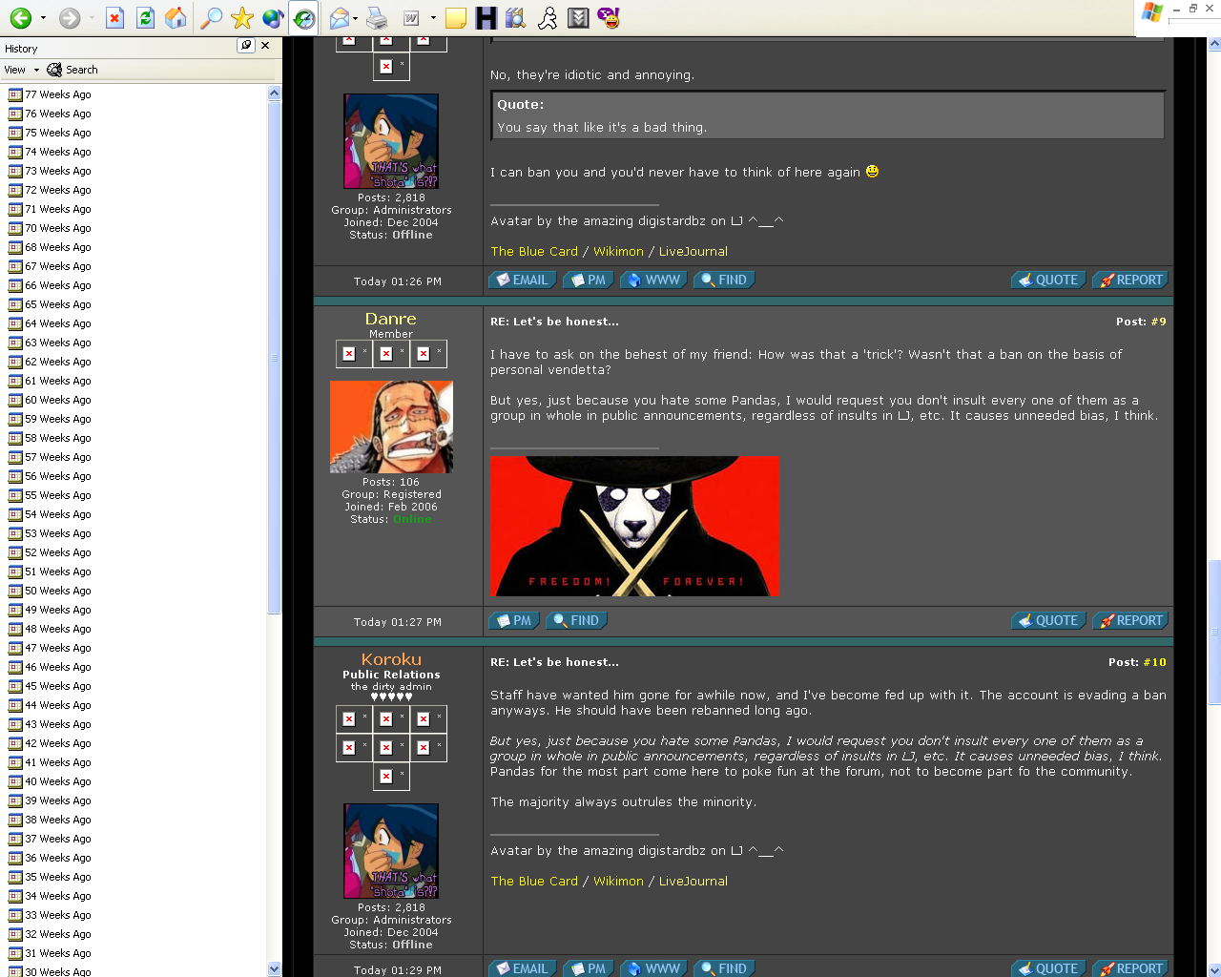The width and height of the screenshot is (1221, 977).
Task: Expand the 52 Weeks Ago folder
Action: tap(50, 552)
